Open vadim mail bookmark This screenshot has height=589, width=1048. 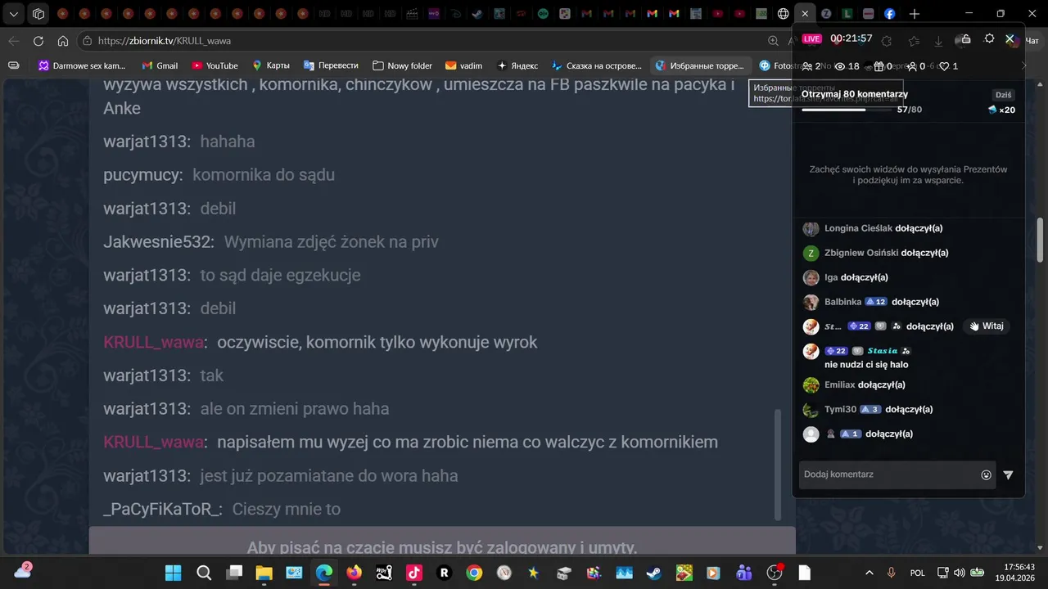[x=463, y=65]
